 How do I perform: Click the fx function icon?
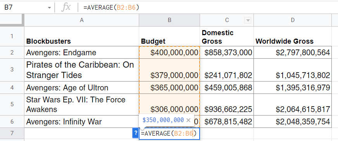[66, 7]
